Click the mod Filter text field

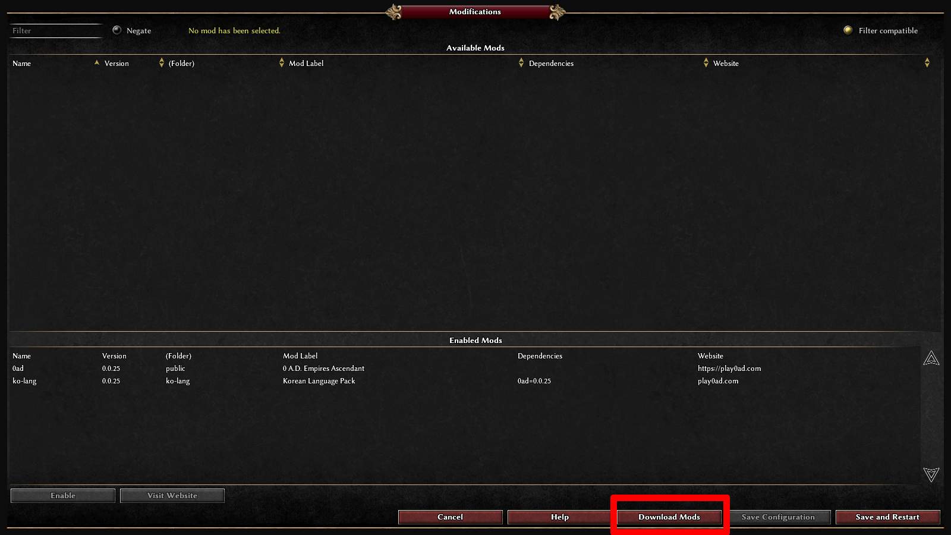pyautogui.click(x=56, y=31)
